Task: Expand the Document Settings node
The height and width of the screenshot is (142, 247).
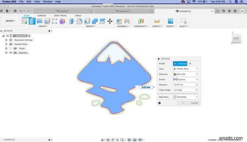Action: (x=6, y=40)
